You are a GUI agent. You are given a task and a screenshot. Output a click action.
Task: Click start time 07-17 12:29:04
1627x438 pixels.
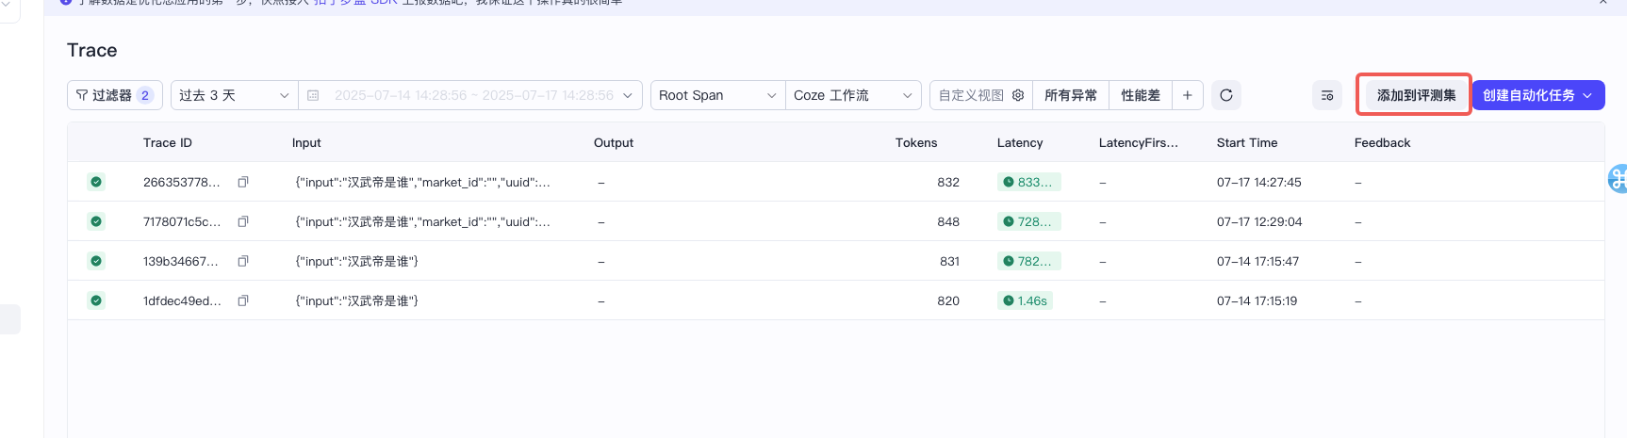point(1259,221)
